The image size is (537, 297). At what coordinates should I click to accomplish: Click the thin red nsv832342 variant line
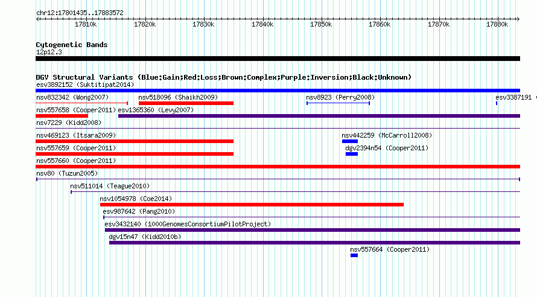point(82,103)
